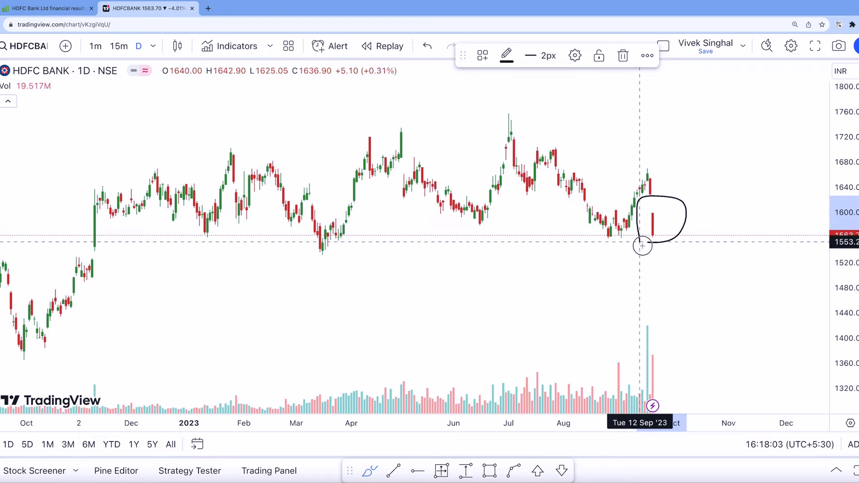
Task: Select brush tool in favorites toolbar
Action: click(x=370, y=471)
